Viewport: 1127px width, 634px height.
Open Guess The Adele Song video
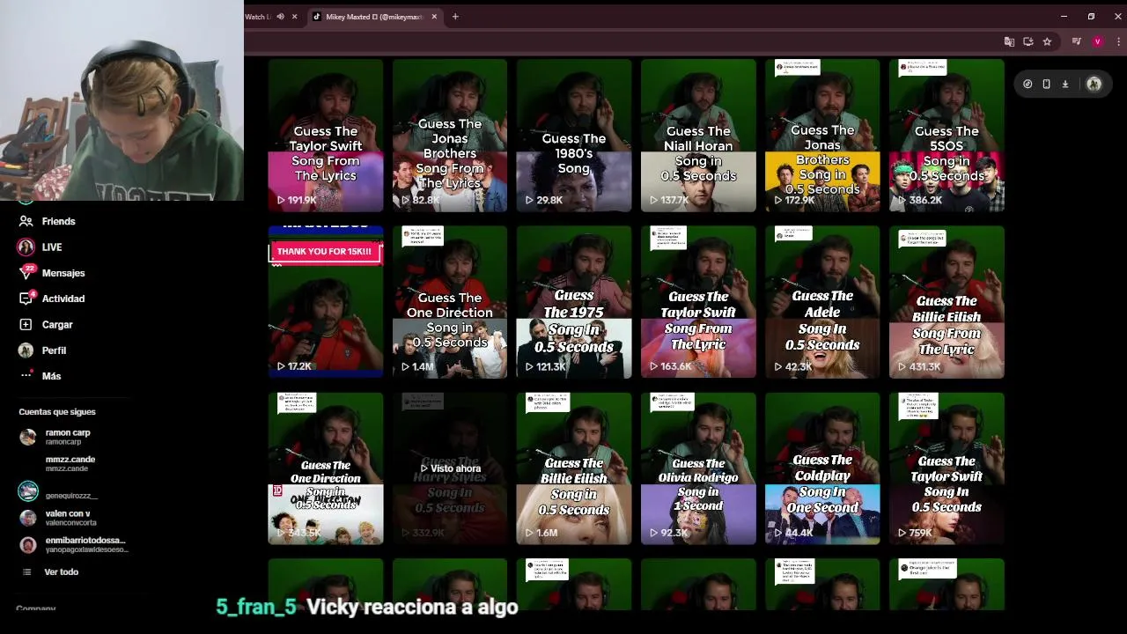click(822, 302)
